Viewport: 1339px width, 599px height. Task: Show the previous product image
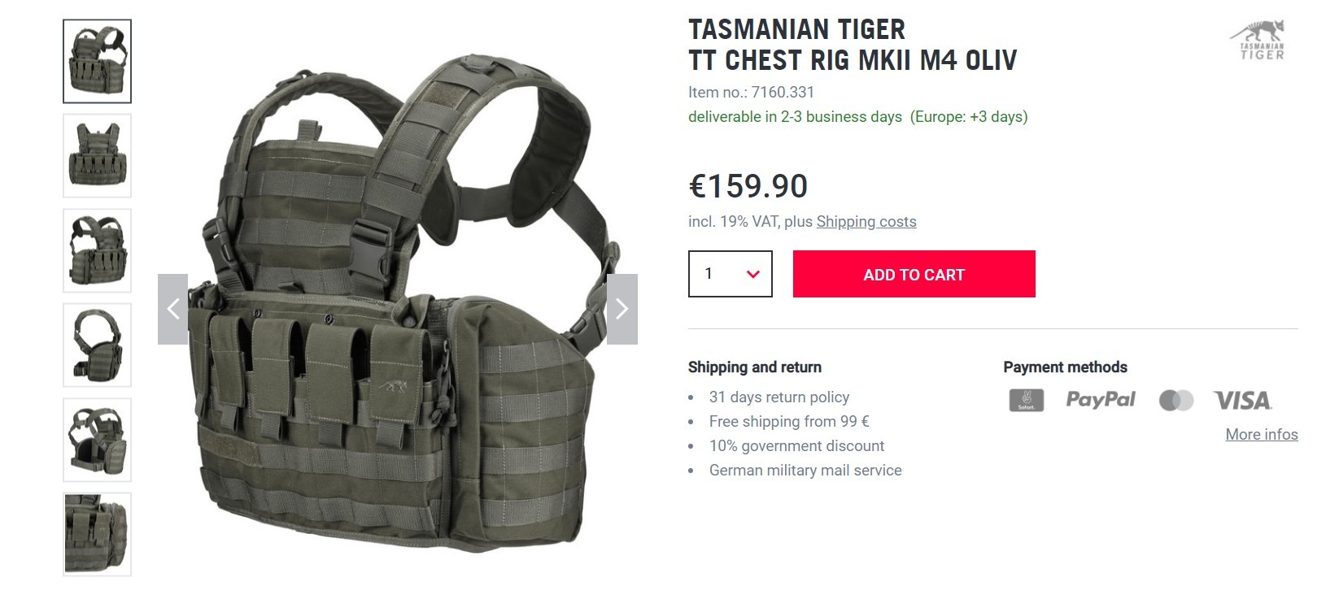[172, 309]
